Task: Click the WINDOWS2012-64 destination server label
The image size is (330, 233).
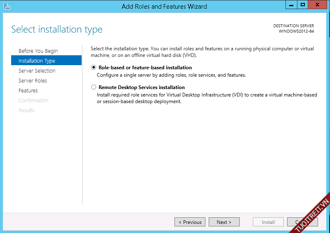Action: [296, 31]
